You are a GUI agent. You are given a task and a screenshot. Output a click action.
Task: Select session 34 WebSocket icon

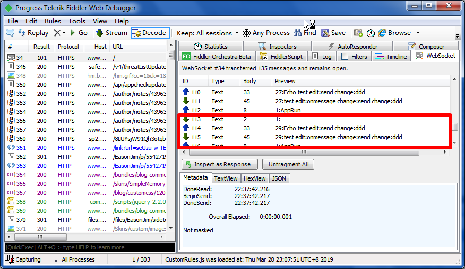(x=11, y=57)
